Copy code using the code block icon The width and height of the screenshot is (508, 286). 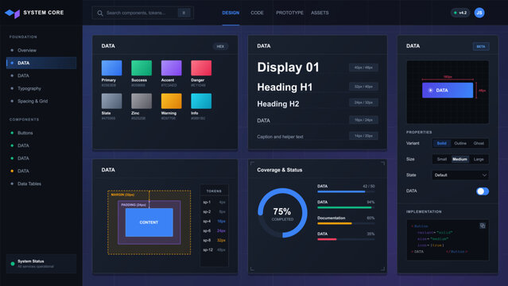point(483,226)
